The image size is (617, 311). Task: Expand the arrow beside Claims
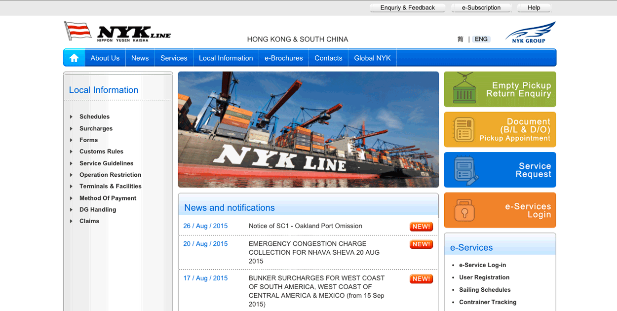click(71, 221)
